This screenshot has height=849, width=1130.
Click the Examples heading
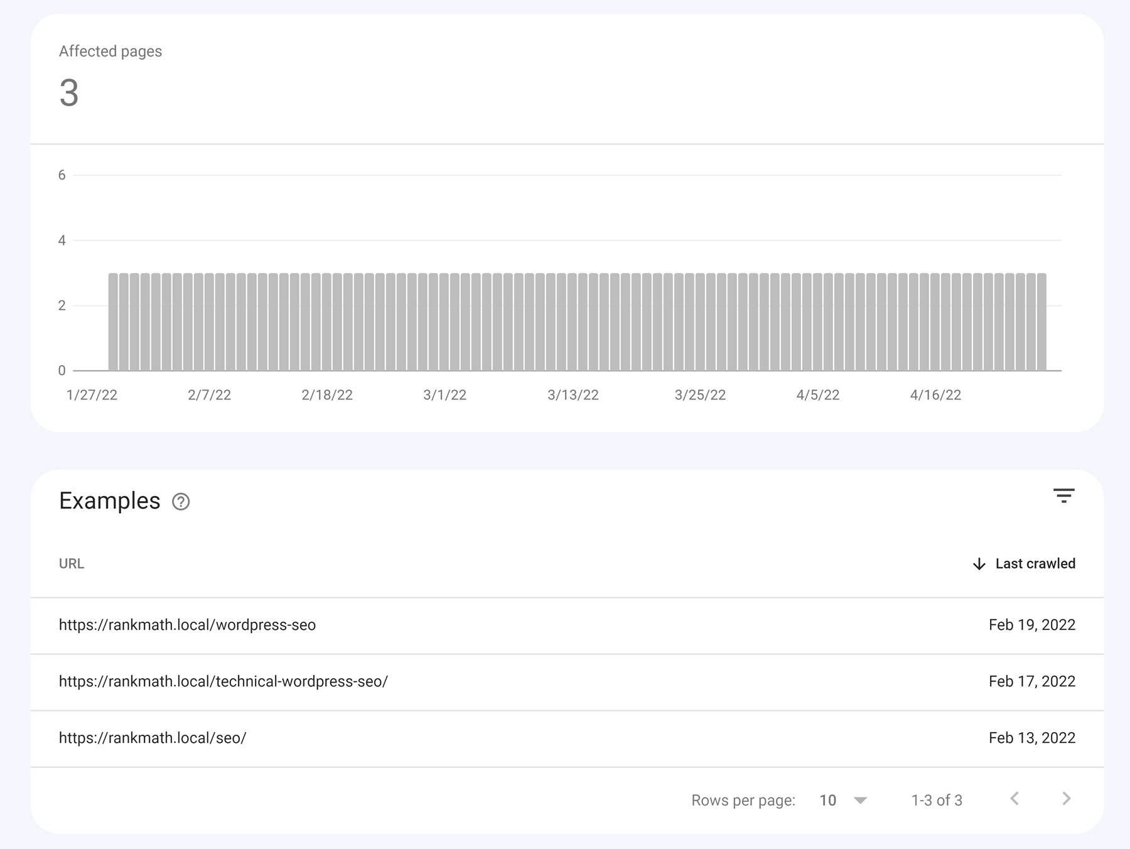coord(110,501)
